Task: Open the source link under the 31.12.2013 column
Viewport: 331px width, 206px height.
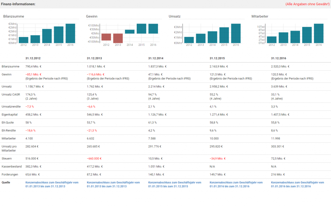Action: pyautogui.click(x=113, y=184)
